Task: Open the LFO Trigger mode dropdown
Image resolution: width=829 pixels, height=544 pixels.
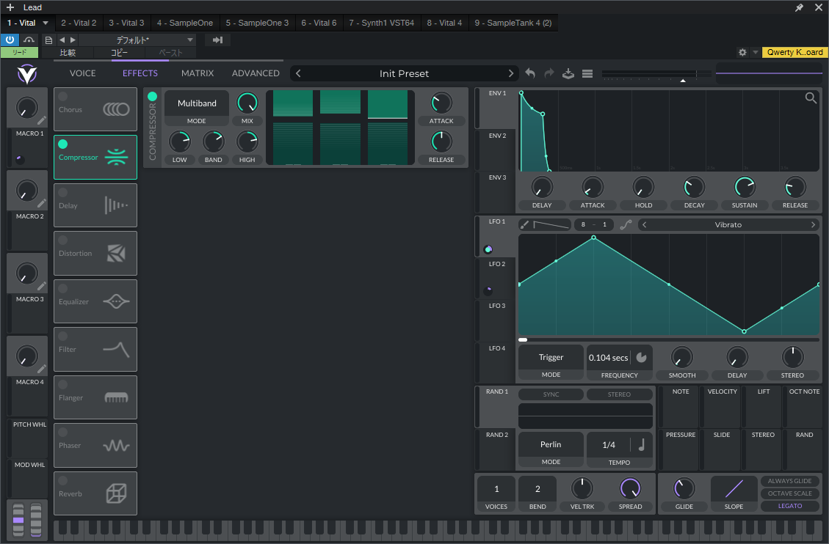Action: point(551,358)
